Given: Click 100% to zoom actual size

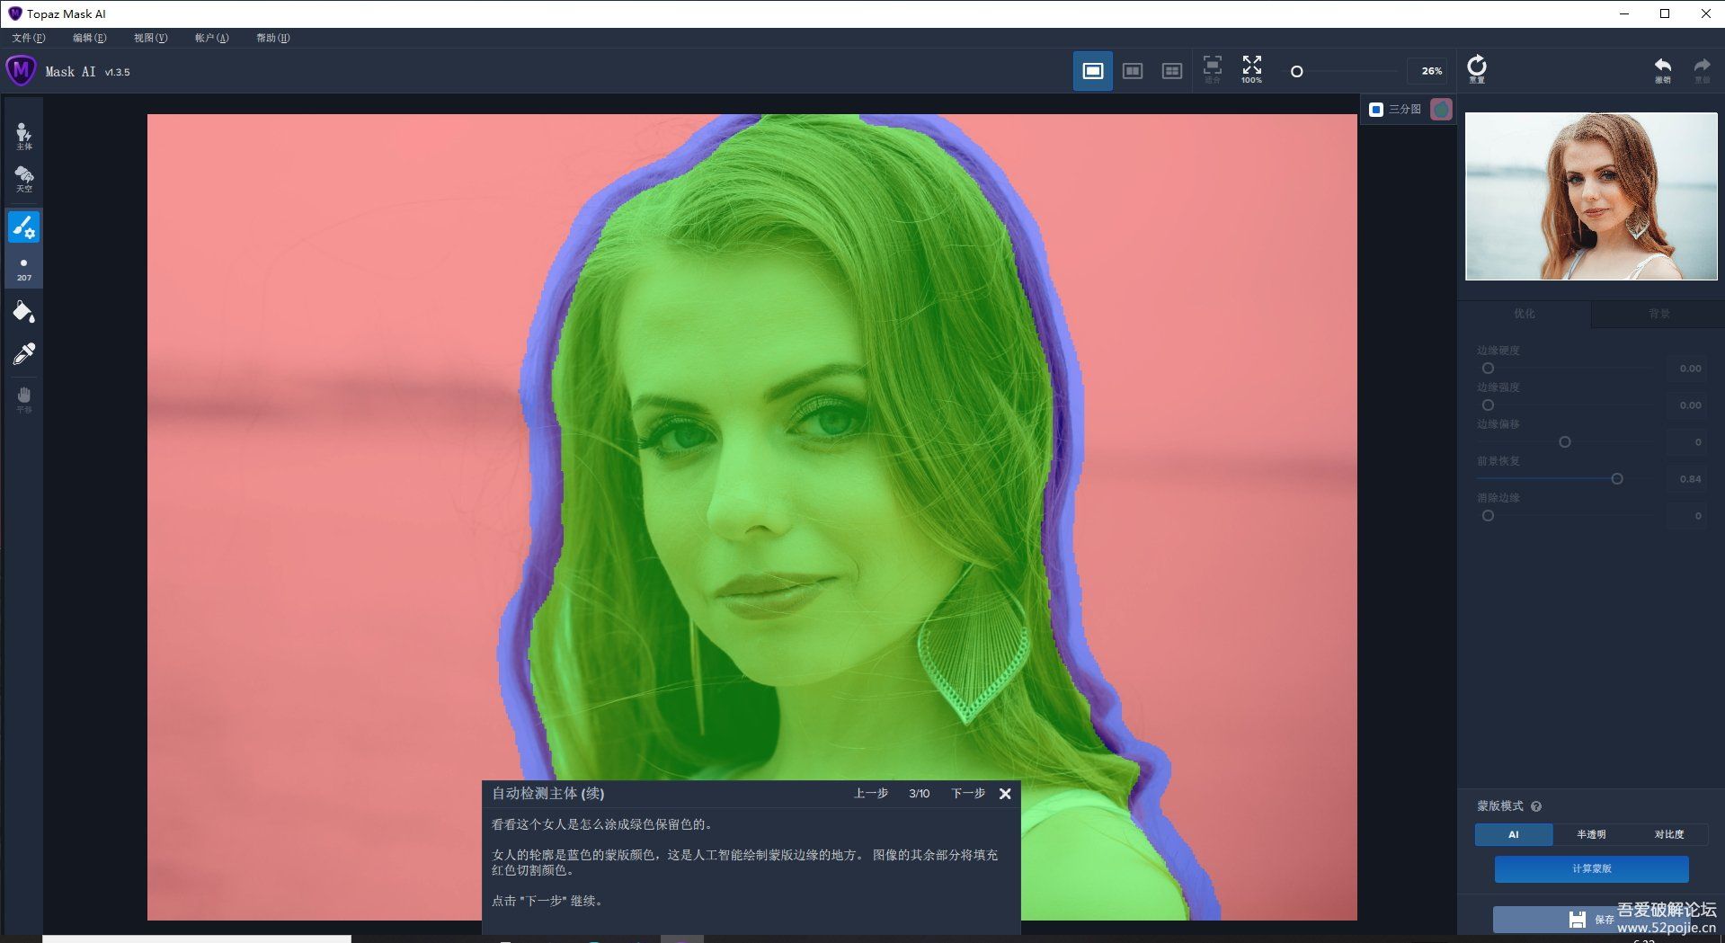Looking at the screenshot, I should coord(1250,69).
